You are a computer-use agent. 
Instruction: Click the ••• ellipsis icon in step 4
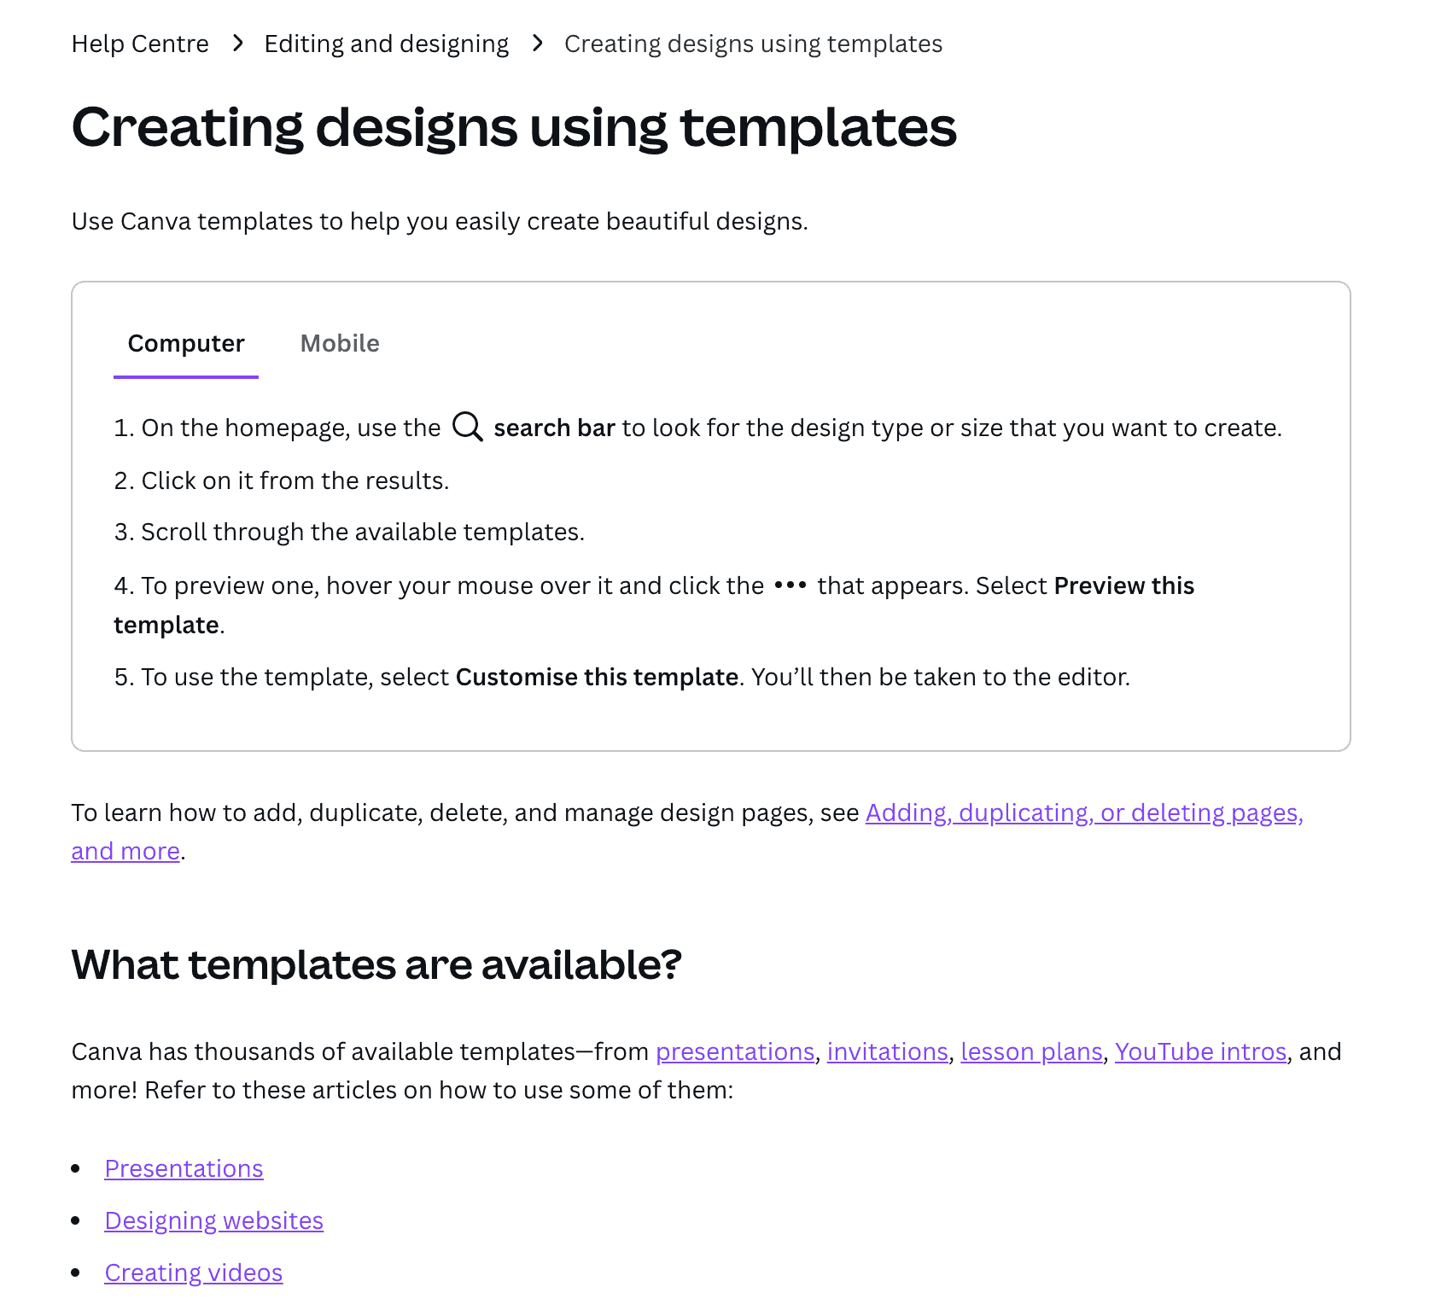pyautogui.click(x=790, y=585)
